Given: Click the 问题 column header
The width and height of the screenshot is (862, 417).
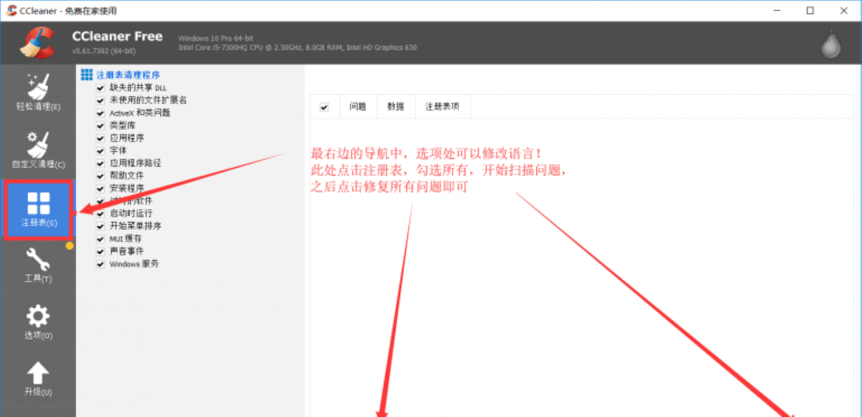Looking at the screenshot, I should pyautogui.click(x=358, y=106).
